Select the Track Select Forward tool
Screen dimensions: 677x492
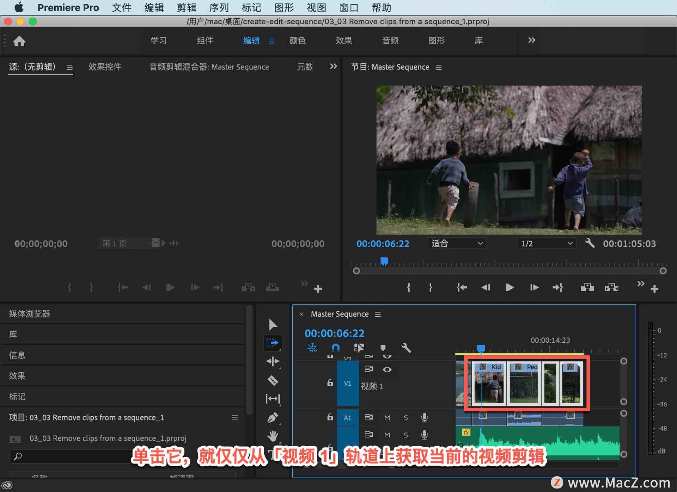click(272, 342)
